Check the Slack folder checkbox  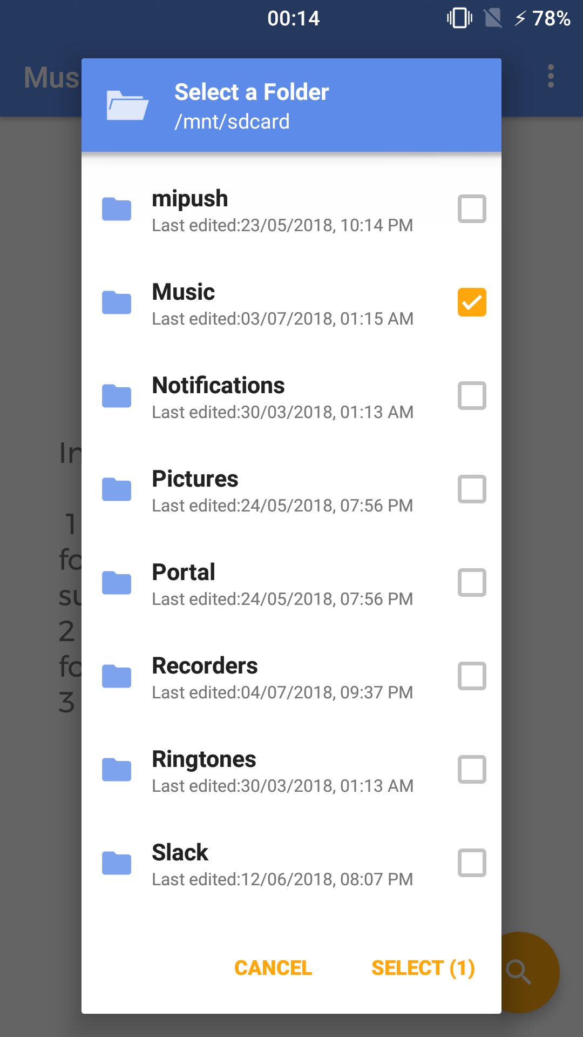pos(472,863)
